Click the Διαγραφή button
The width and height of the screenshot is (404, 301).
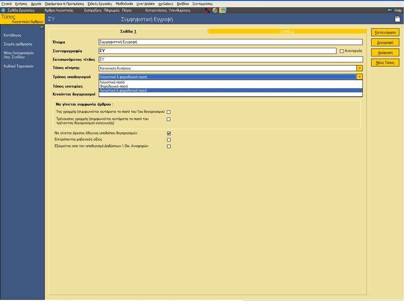click(385, 42)
